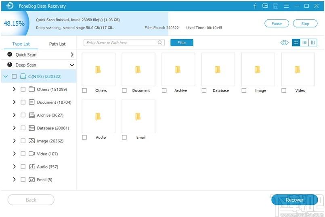
Task: Open the Others folder thumbnail
Action: click(x=99, y=69)
